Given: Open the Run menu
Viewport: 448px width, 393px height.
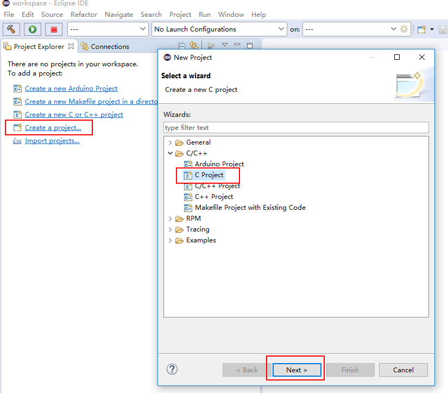Looking at the screenshot, I should (205, 14).
